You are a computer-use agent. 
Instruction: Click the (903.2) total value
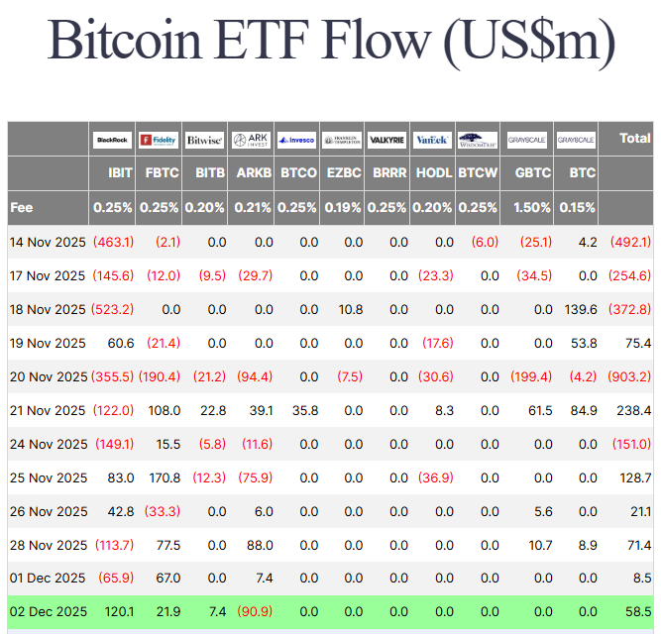click(631, 376)
